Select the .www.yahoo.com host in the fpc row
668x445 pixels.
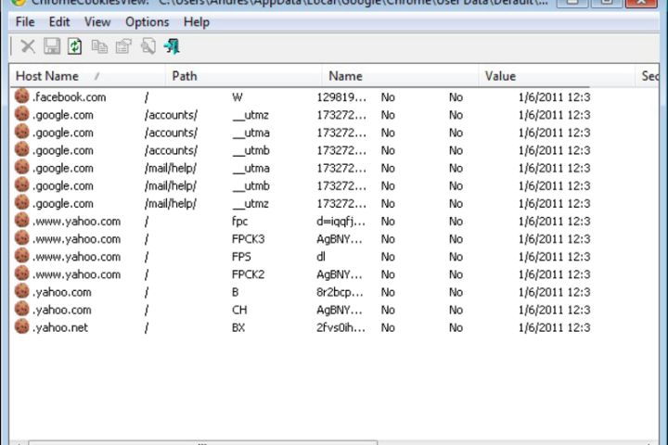[77, 222]
